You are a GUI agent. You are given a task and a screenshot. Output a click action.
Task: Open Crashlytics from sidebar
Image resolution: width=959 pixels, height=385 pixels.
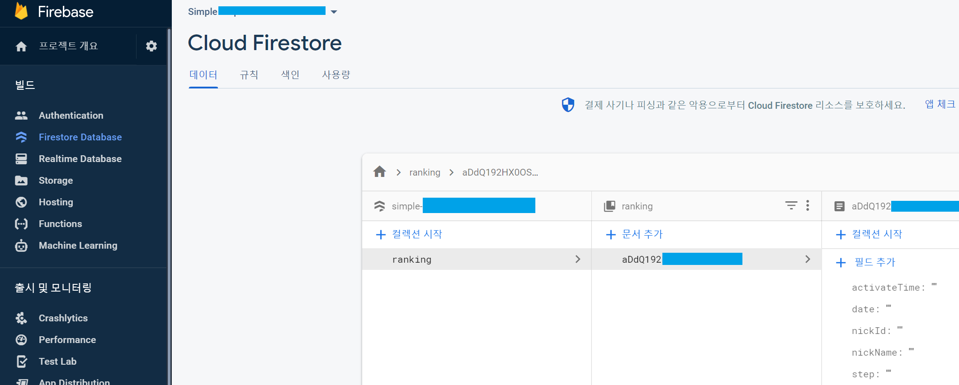click(63, 318)
